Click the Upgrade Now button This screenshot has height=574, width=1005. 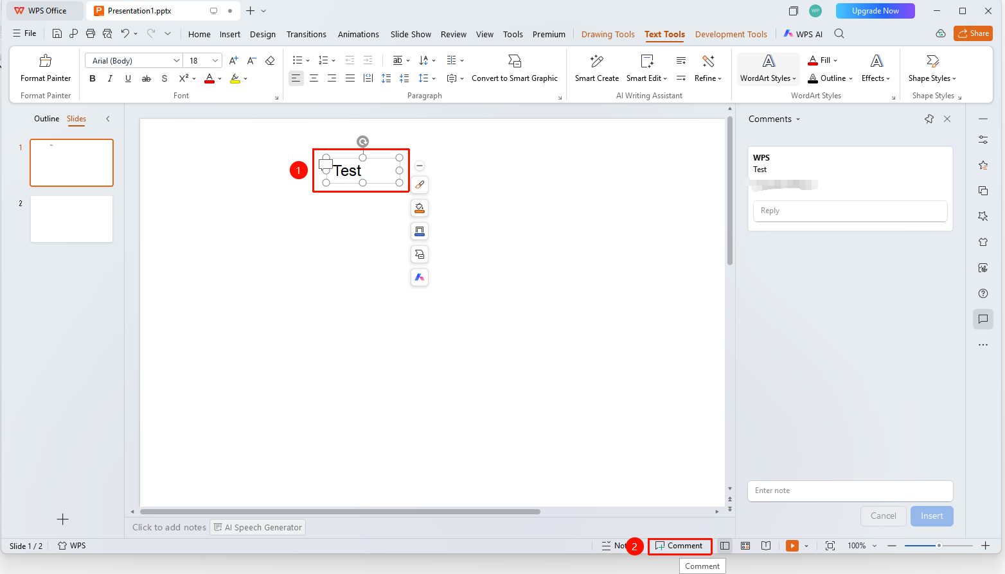pos(875,11)
